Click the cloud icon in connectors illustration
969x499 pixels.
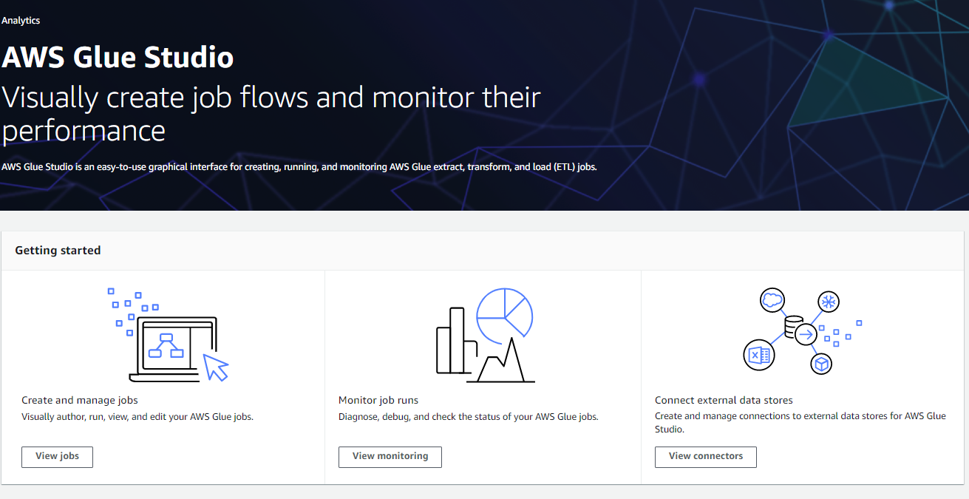[x=772, y=299]
